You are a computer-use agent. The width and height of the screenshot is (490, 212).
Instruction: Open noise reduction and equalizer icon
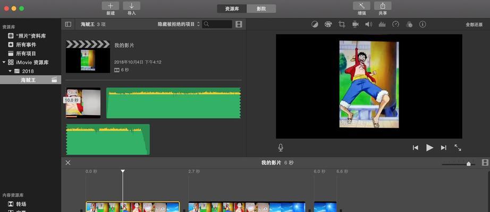tap(382, 24)
